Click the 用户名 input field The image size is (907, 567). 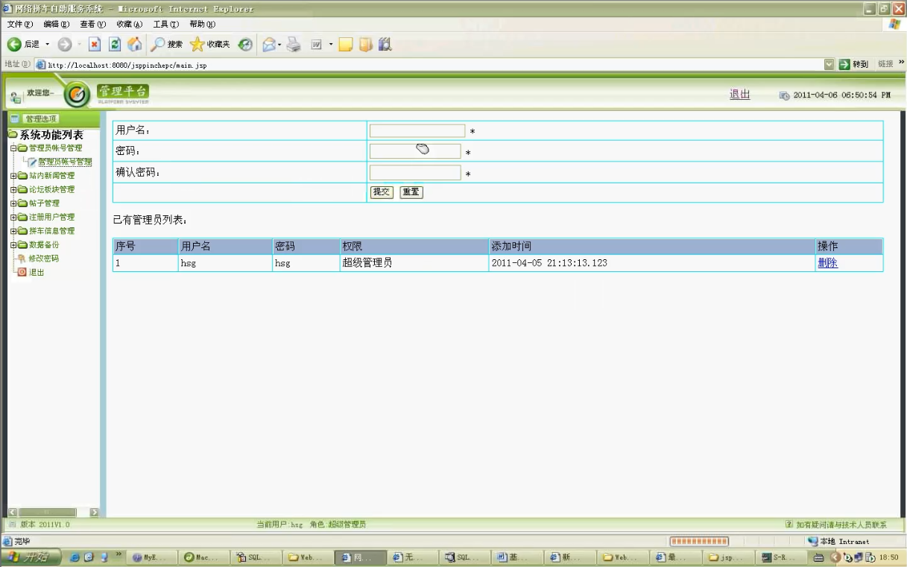pos(417,131)
